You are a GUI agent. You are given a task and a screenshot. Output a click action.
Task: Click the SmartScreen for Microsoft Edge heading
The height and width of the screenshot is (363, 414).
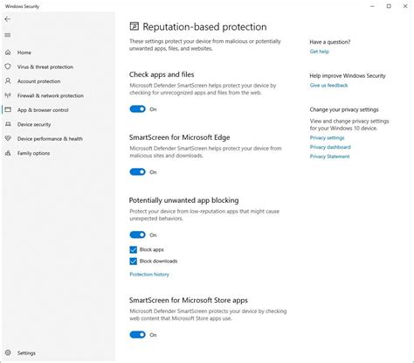(180, 137)
